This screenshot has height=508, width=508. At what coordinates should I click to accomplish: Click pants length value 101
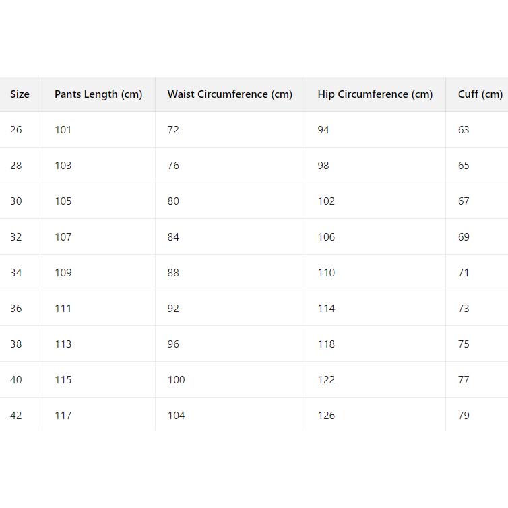pos(63,130)
